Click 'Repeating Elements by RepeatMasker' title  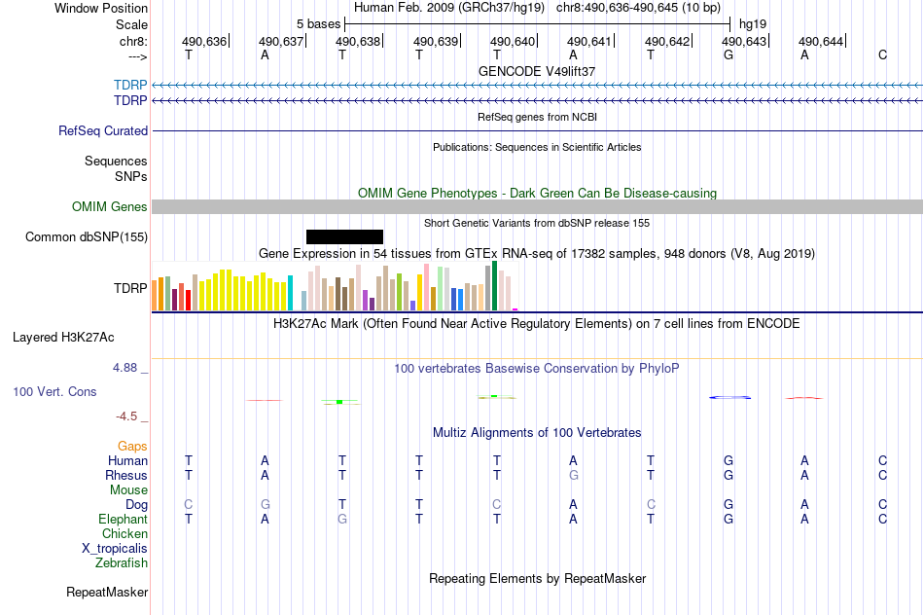pos(537,578)
